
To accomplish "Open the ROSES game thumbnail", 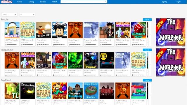I will click(107, 91).
